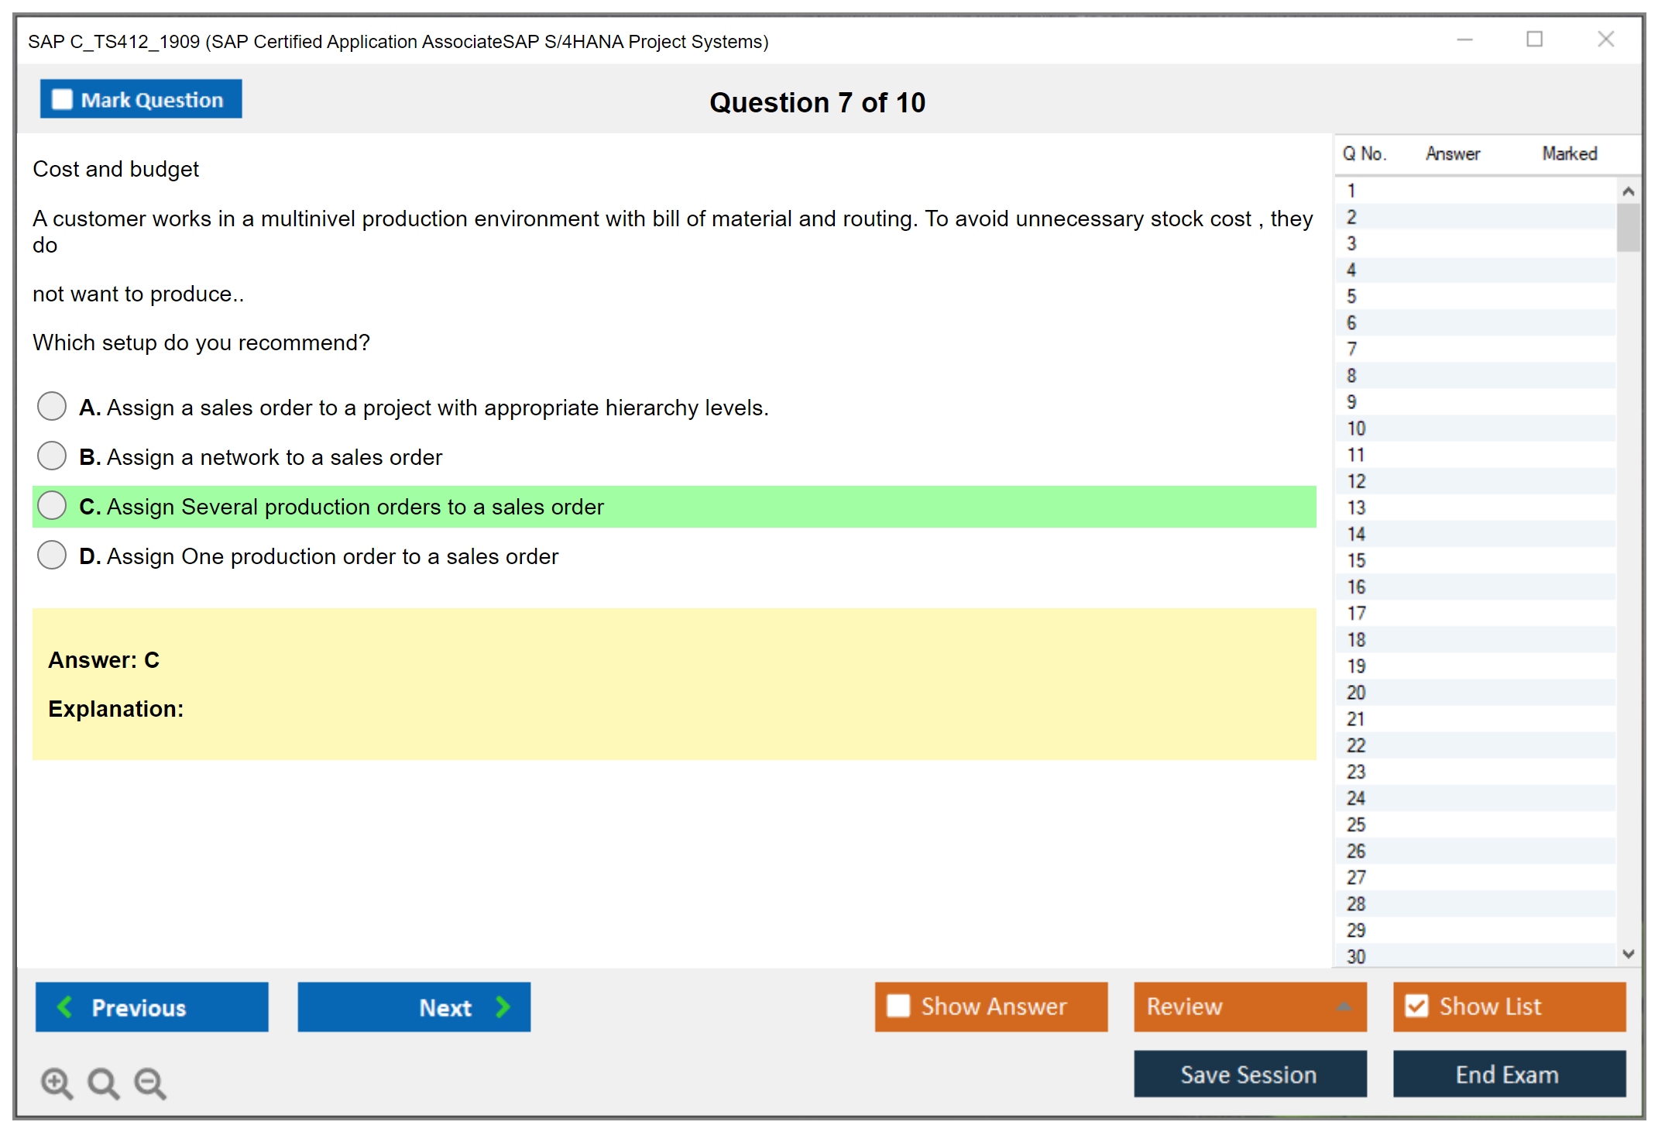Close the SAP exam window
The image size is (1665, 1139).
[1605, 40]
